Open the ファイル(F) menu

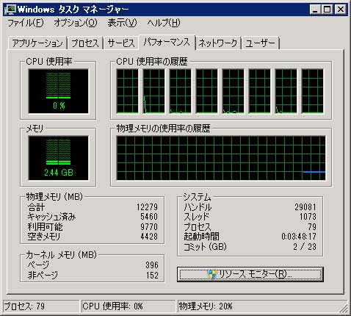[x=26, y=23]
